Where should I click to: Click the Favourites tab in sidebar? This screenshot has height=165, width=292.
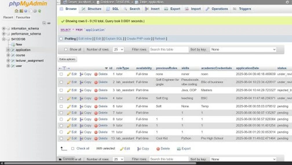[23, 17]
